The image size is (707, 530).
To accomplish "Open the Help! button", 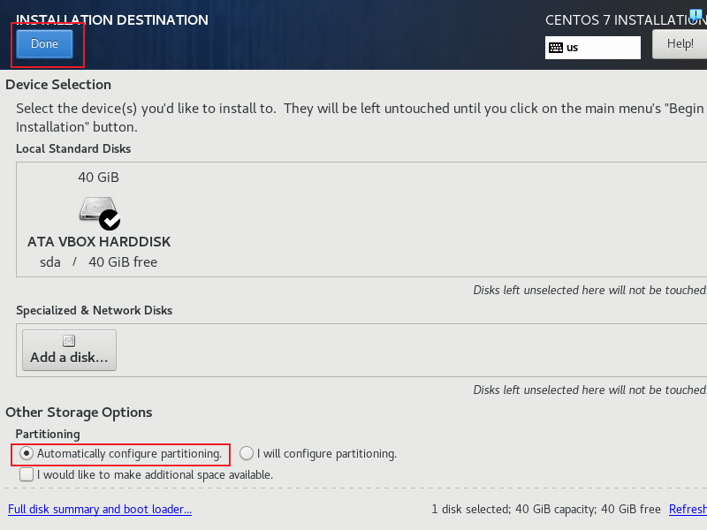I will (x=680, y=43).
